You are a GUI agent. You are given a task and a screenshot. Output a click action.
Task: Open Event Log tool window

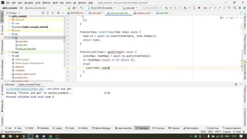click(212, 128)
